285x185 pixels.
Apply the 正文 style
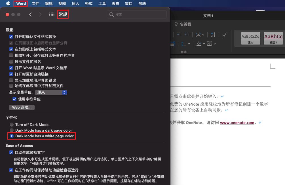click(x=251, y=38)
